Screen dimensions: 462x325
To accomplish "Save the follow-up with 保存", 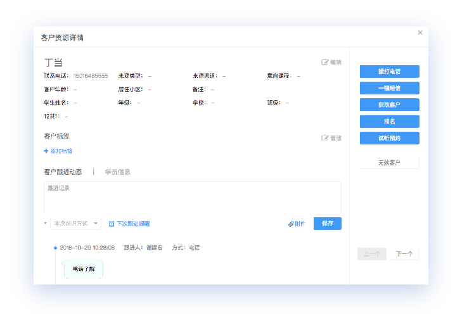I will (327, 224).
